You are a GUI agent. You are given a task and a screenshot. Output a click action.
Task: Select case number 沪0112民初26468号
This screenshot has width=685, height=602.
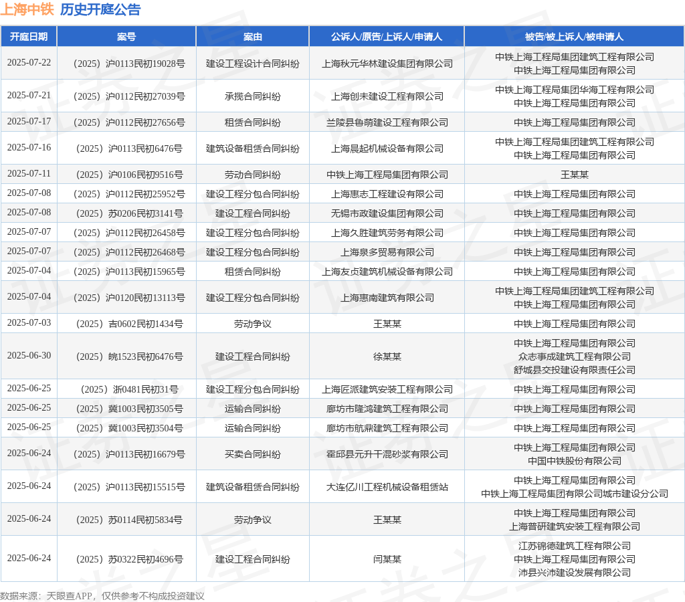coord(129,253)
